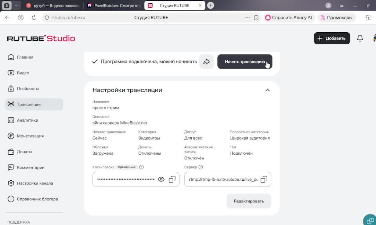Click the stream key field
This screenshot has height=225, width=376.
(x=125, y=179)
